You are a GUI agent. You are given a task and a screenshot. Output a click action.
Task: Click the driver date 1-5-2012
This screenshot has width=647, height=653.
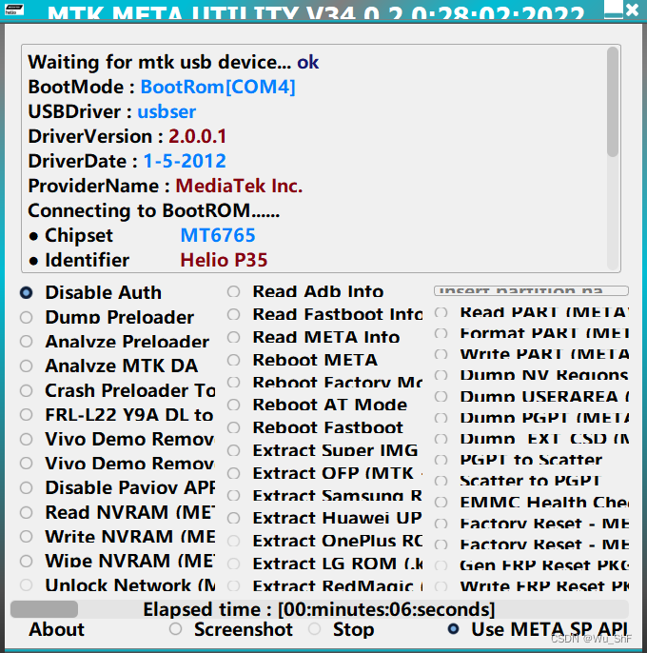coord(185,161)
